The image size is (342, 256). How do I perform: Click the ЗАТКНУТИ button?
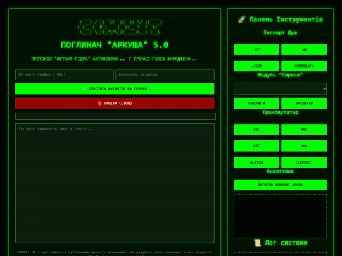(x=304, y=103)
